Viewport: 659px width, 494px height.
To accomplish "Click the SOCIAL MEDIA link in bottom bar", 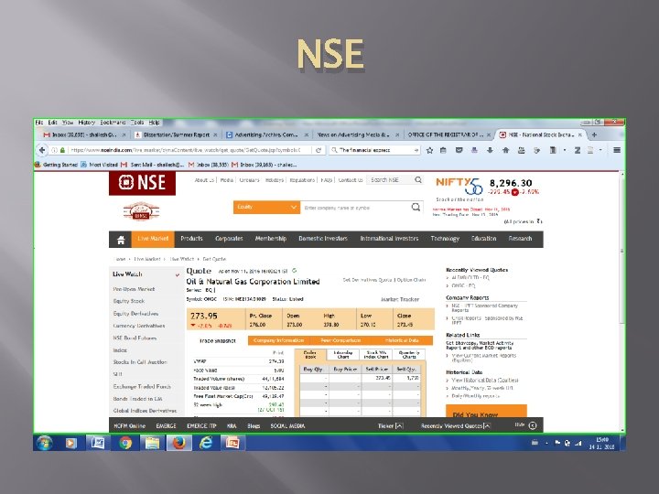I will pos(288,426).
